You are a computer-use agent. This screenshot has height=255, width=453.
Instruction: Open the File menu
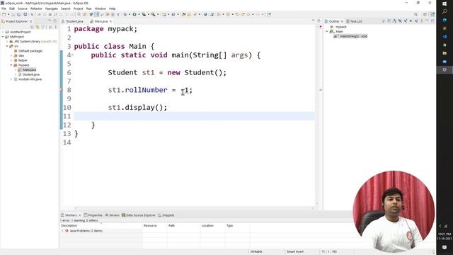(4, 8)
